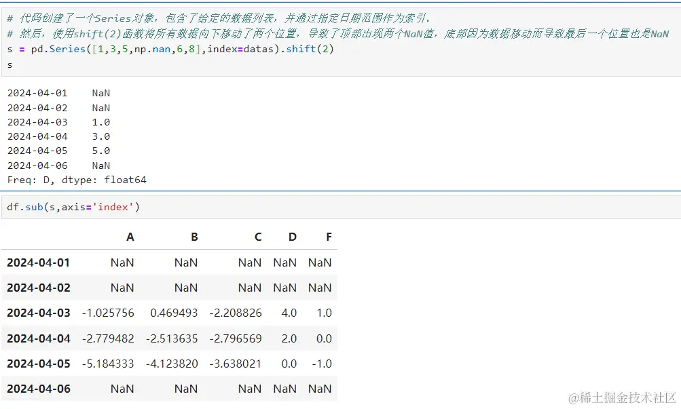Click Series output line 2024-04-03 1.0
Screen dimensions: 681x409
[58, 122]
